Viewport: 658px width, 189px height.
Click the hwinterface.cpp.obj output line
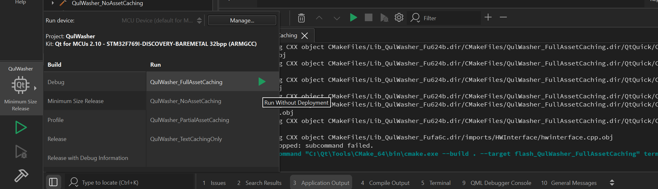[x=446, y=137]
